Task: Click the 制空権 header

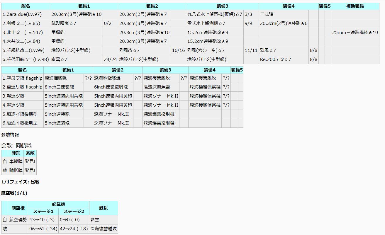Action: pos(18,208)
